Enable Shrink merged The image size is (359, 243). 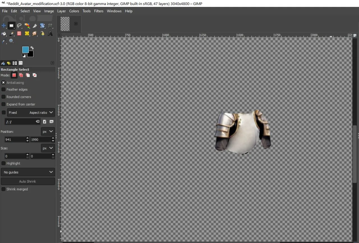[3, 189]
